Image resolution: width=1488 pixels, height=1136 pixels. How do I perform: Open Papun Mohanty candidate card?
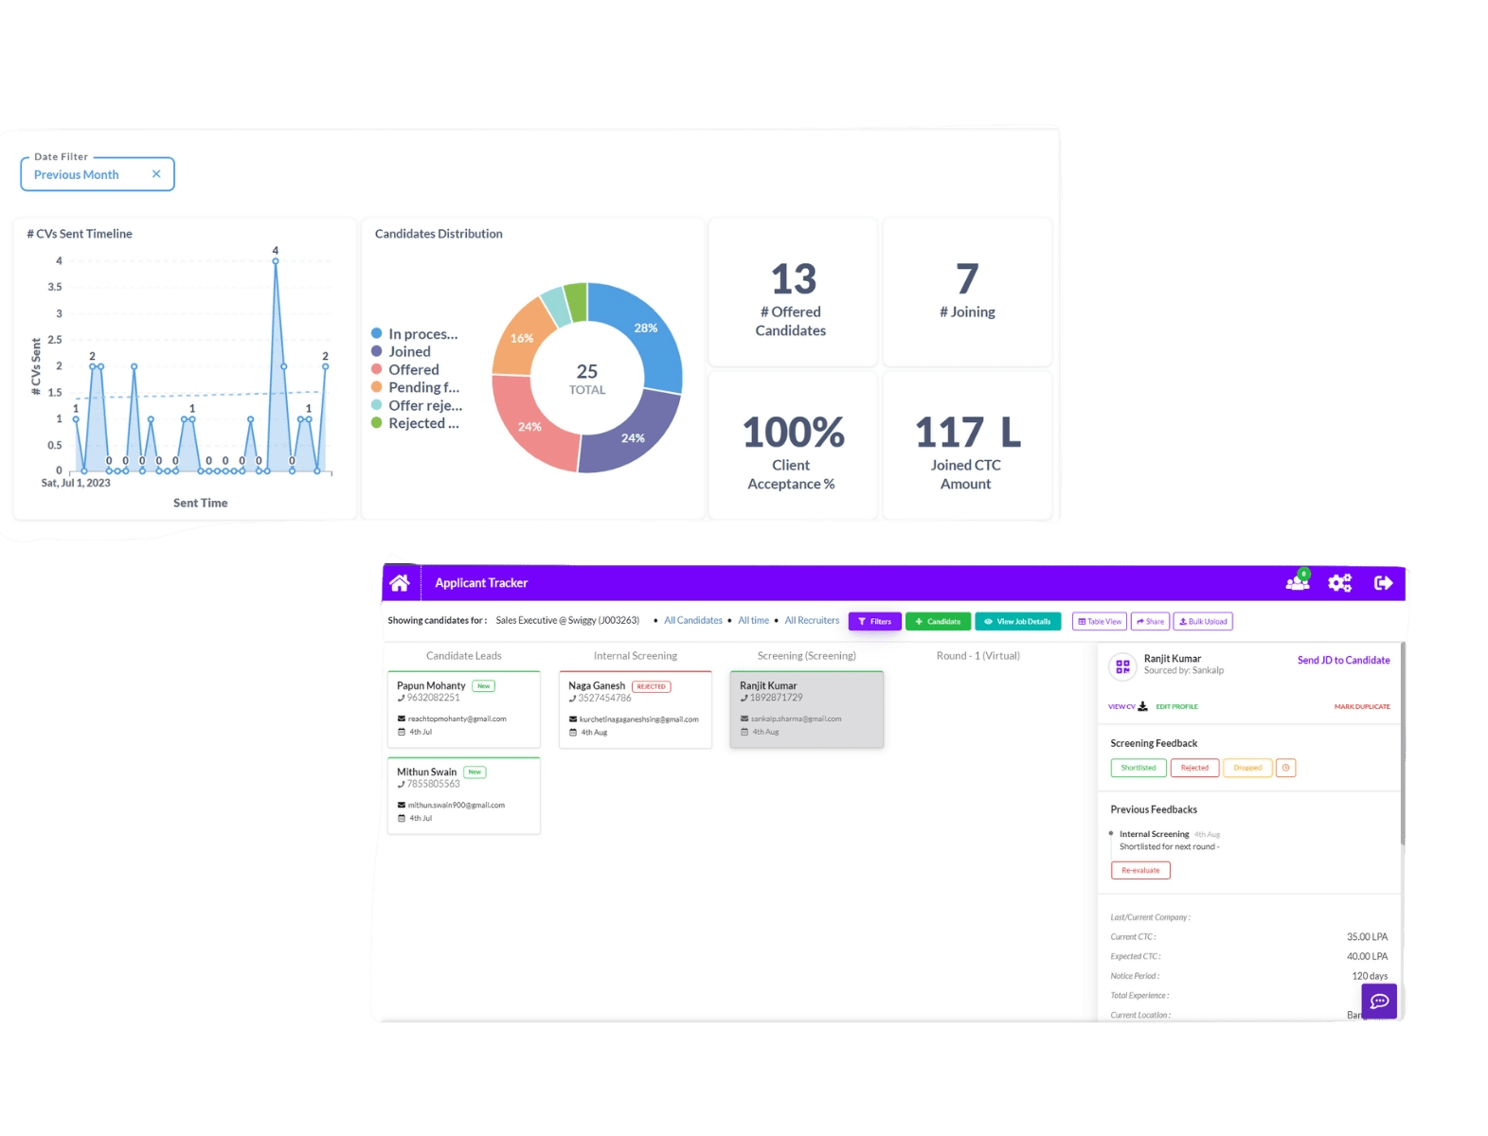point(464,709)
